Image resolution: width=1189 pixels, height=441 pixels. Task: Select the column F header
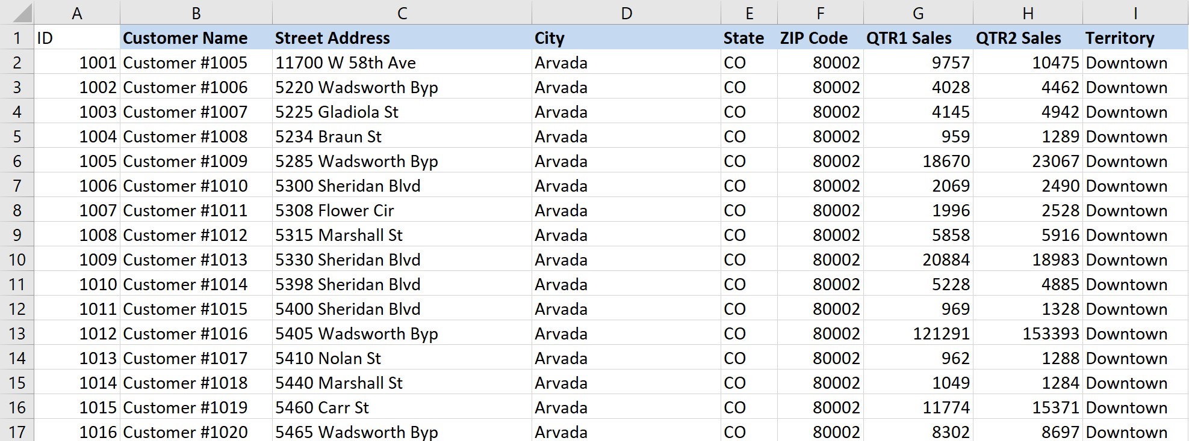(x=820, y=13)
